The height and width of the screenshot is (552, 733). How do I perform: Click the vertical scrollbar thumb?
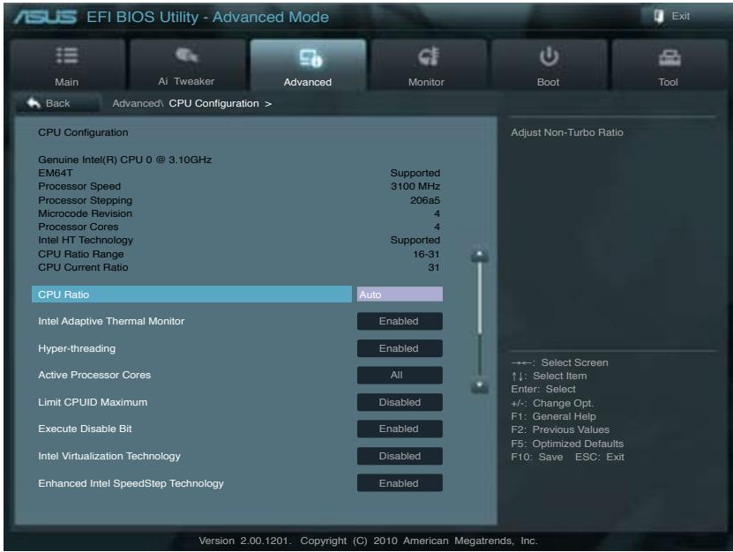(480, 299)
